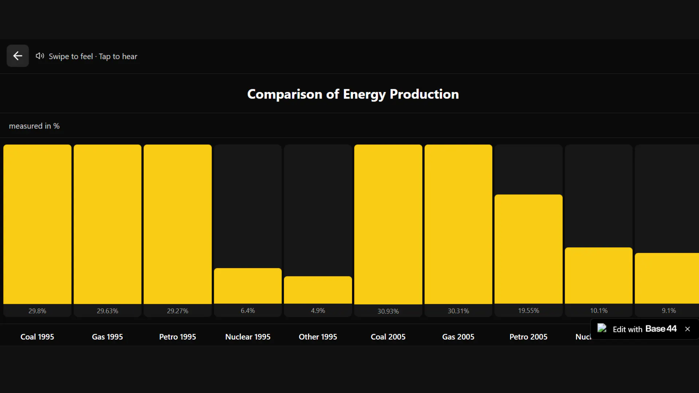Click the 29.8% value label
The width and height of the screenshot is (699, 393).
tap(37, 311)
